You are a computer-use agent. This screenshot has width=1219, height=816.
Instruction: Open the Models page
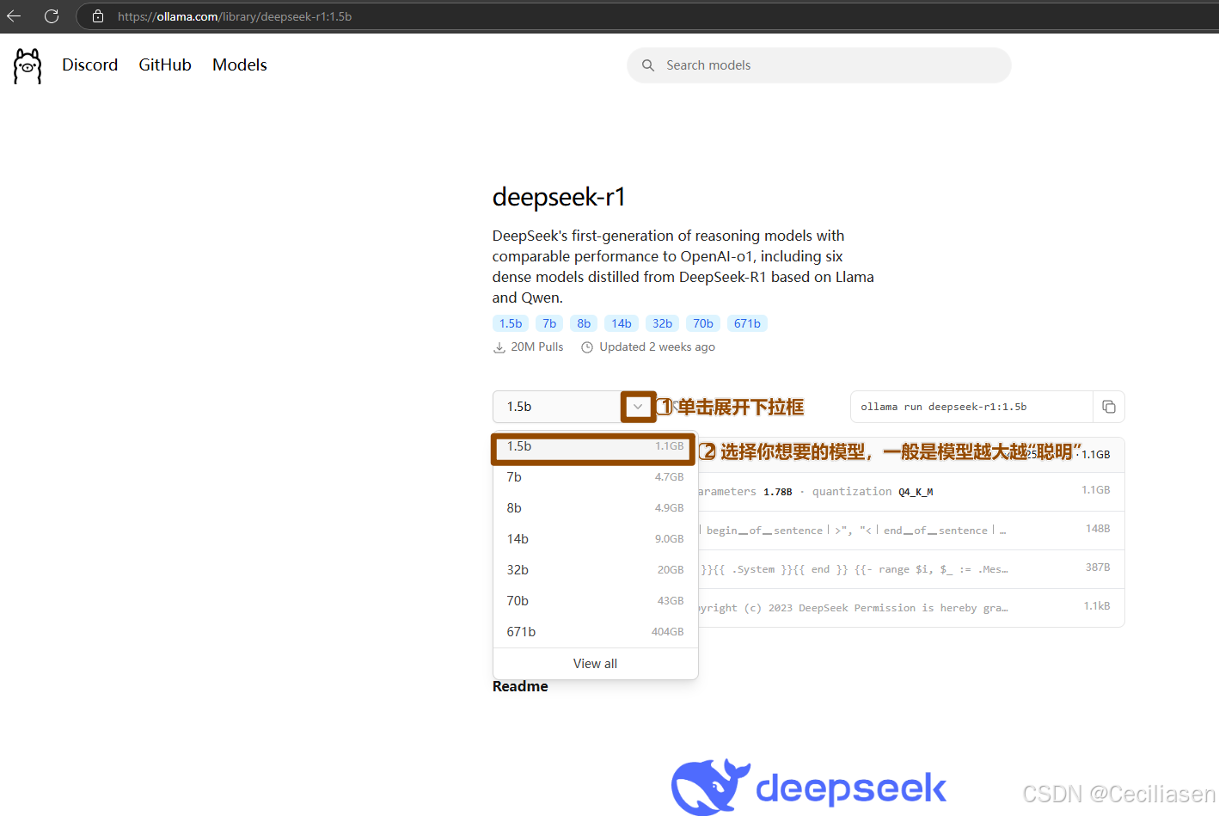pyautogui.click(x=240, y=65)
